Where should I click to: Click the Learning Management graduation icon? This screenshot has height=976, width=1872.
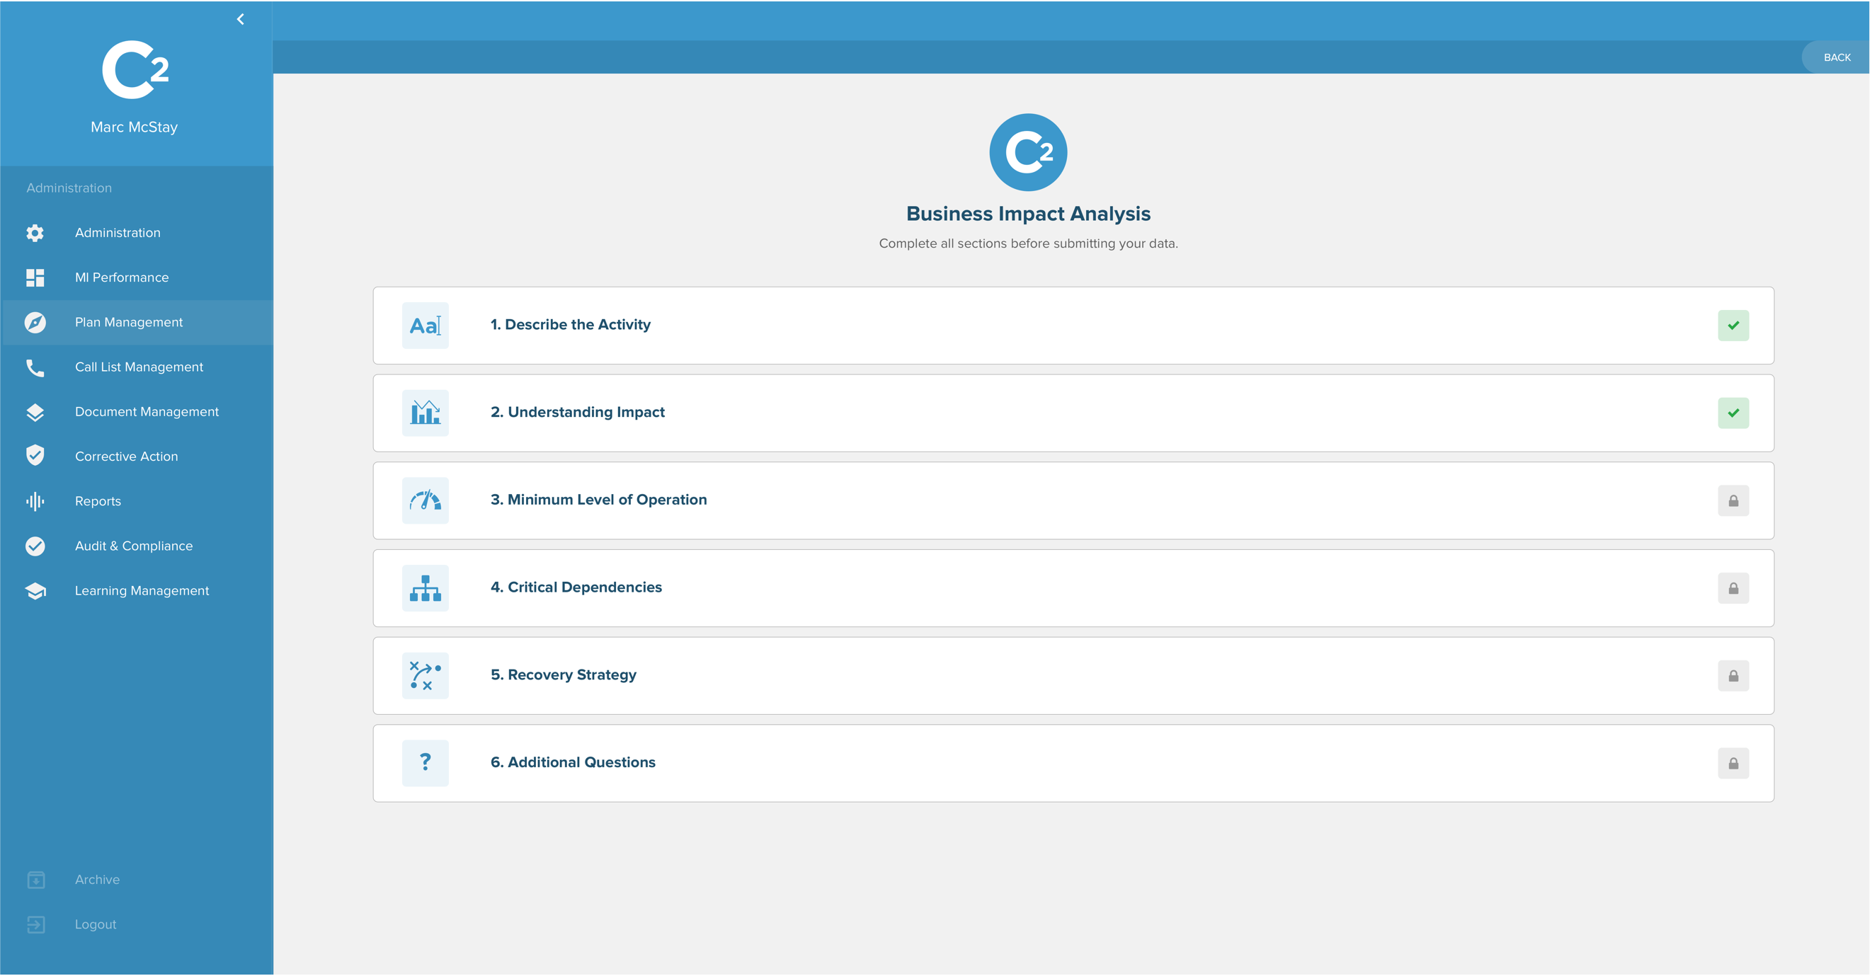[x=33, y=590]
